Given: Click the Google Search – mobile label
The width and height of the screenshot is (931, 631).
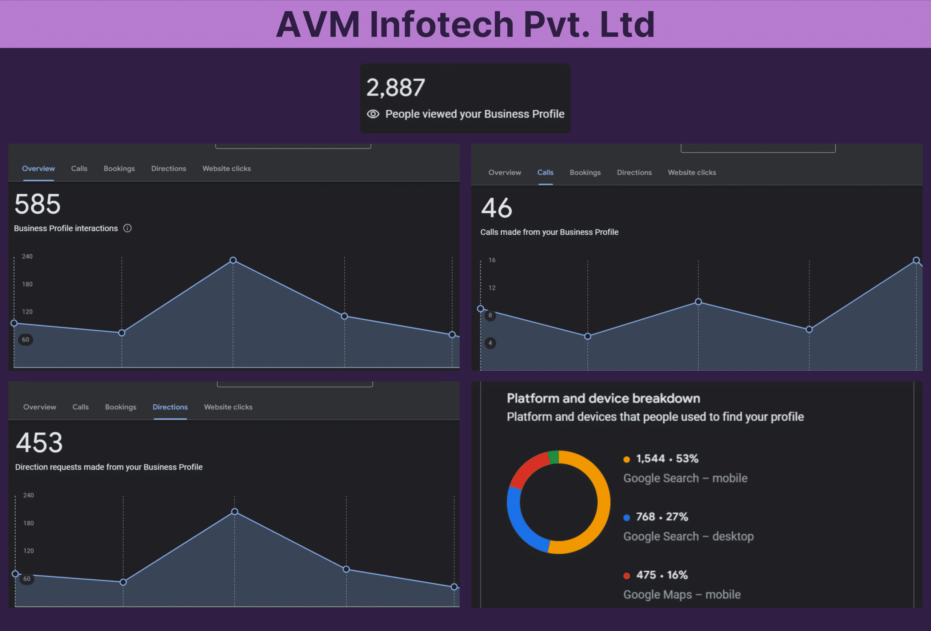Looking at the screenshot, I should click(x=685, y=478).
